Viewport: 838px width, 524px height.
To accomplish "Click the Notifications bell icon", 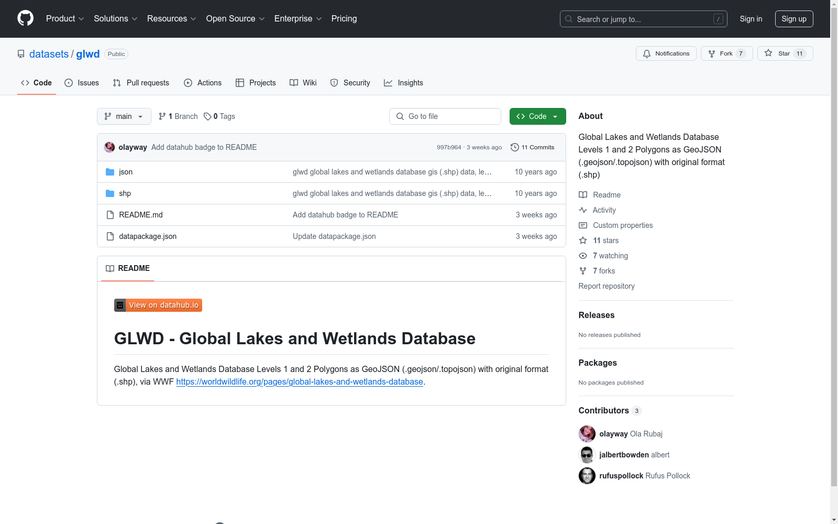I will (x=647, y=53).
